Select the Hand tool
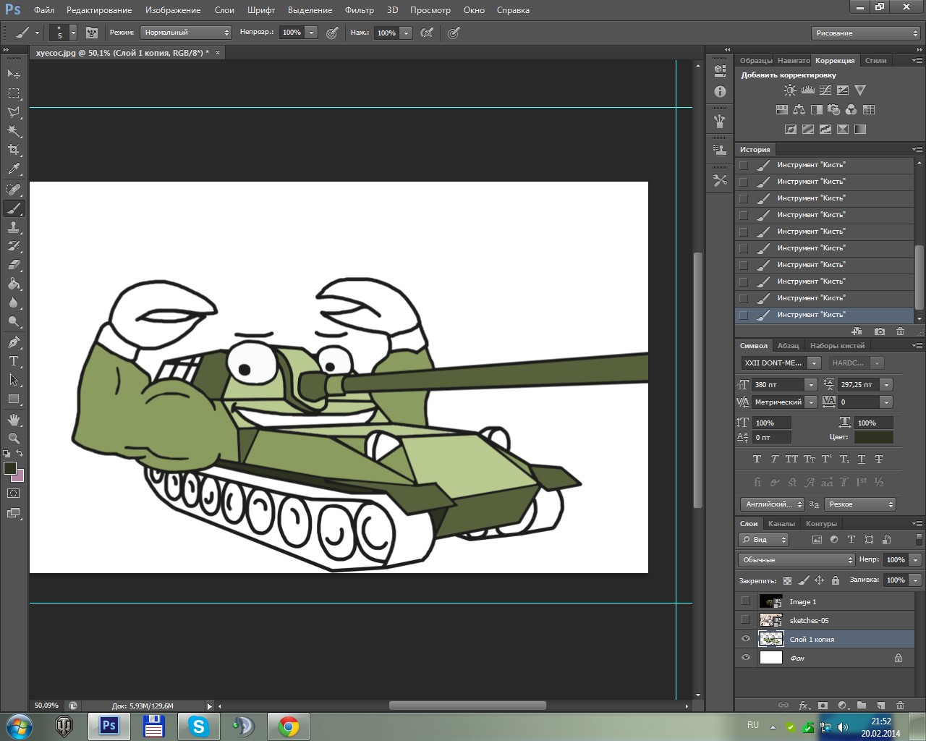 click(x=14, y=420)
